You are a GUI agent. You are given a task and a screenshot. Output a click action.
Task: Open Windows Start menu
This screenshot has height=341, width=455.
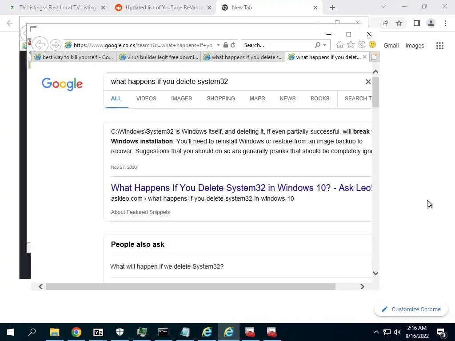pos(11,332)
